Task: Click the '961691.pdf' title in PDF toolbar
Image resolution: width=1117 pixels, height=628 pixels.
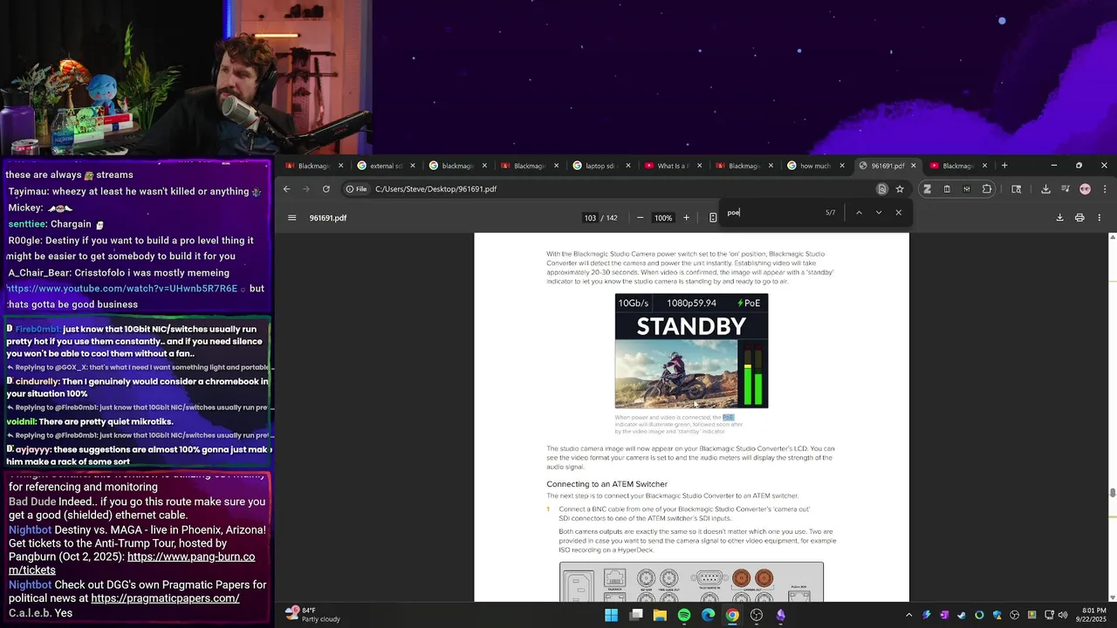Action: click(x=328, y=218)
